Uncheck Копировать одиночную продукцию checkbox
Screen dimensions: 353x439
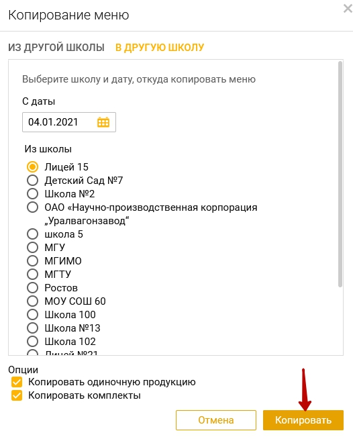click(17, 382)
